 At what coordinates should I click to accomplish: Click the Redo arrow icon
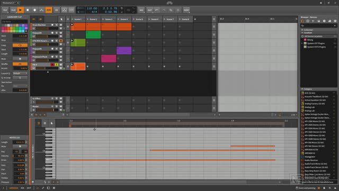tap(164, 10)
